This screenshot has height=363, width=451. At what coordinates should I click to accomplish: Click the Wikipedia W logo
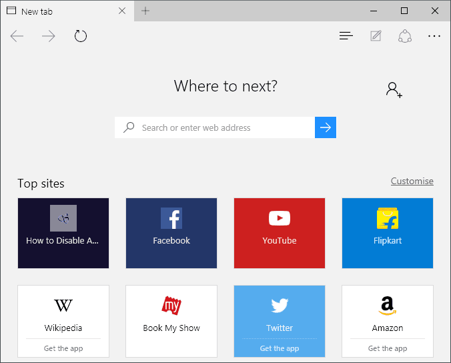63,305
